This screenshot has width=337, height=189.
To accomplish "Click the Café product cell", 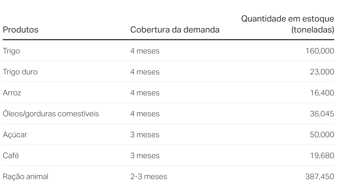I will pos(11,156).
